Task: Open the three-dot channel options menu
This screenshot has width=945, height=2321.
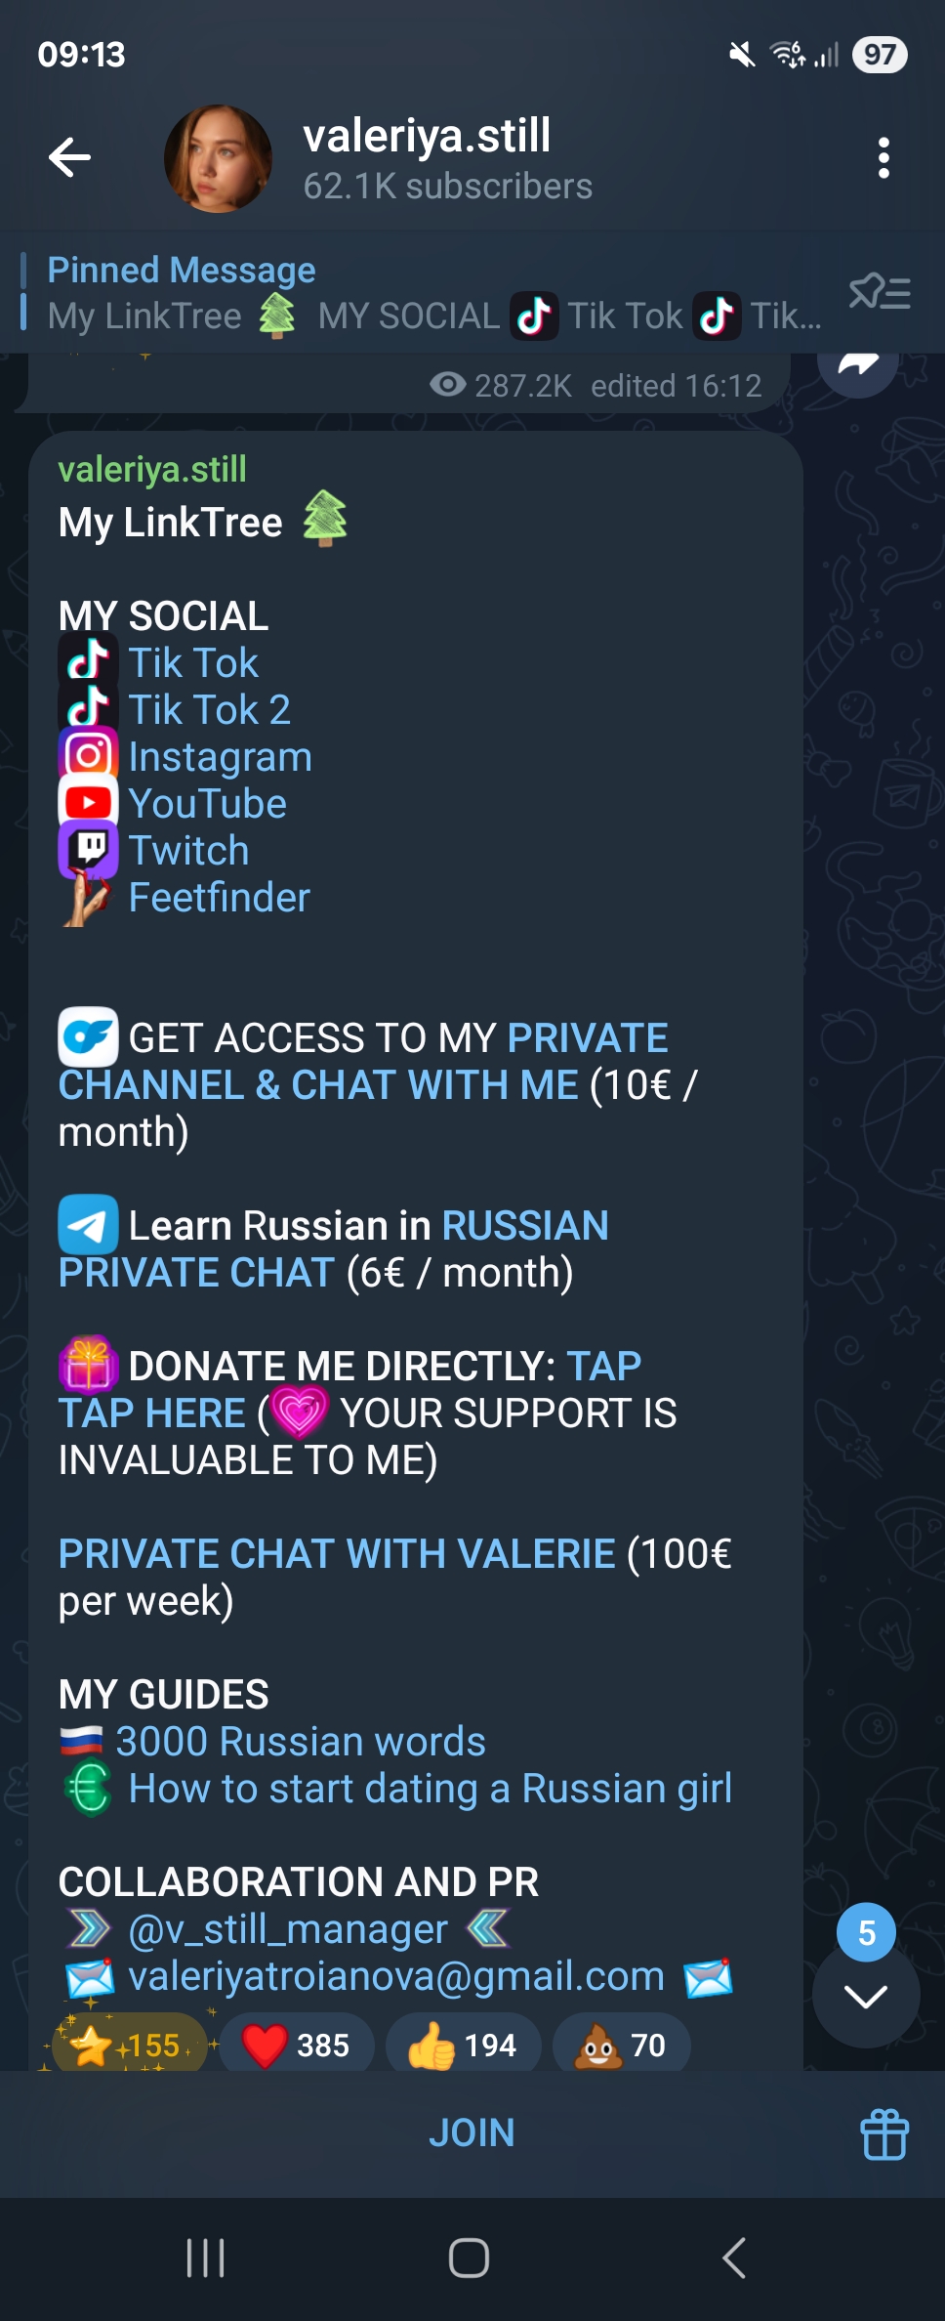Action: (x=883, y=157)
